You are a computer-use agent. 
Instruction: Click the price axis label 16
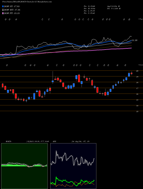click(137, 94)
